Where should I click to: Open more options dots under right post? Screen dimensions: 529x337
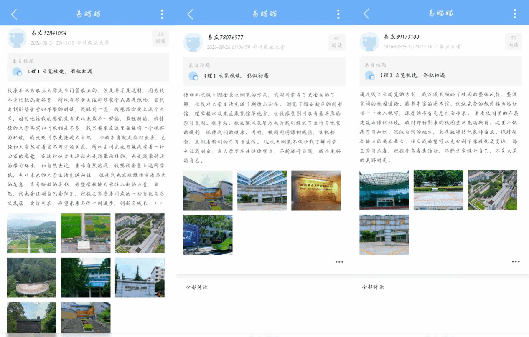coord(516,262)
